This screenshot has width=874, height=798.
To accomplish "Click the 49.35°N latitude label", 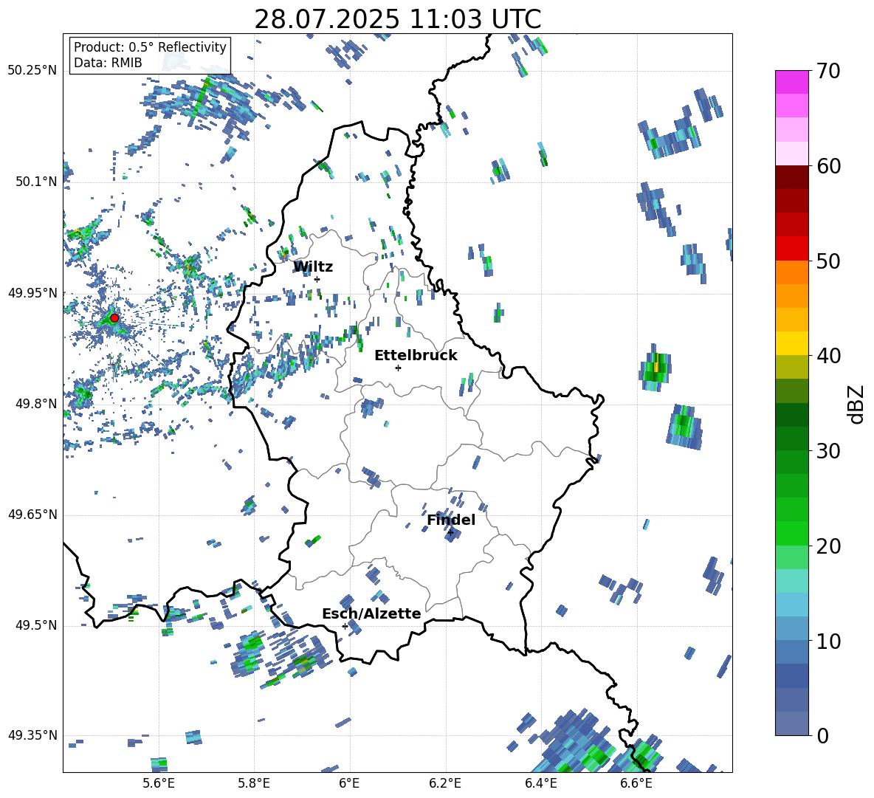I will pyautogui.click(x=33, y=735).
